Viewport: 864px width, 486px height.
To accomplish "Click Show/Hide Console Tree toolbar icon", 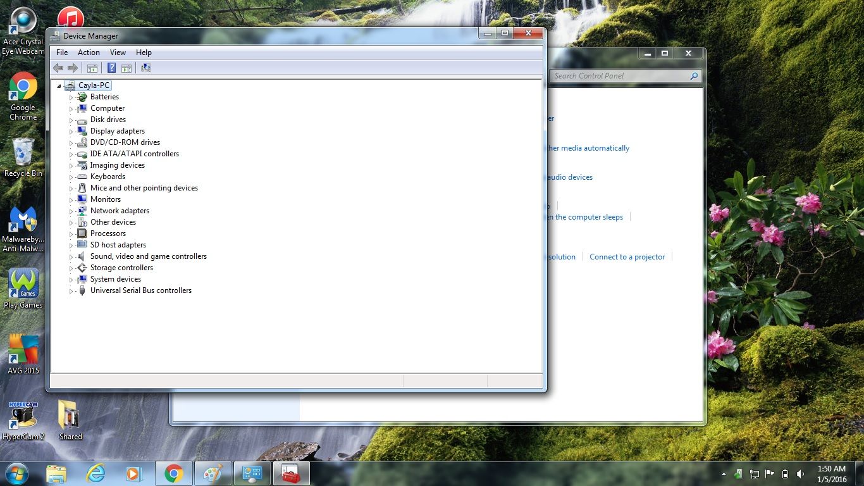I will [x=92, y=68].
